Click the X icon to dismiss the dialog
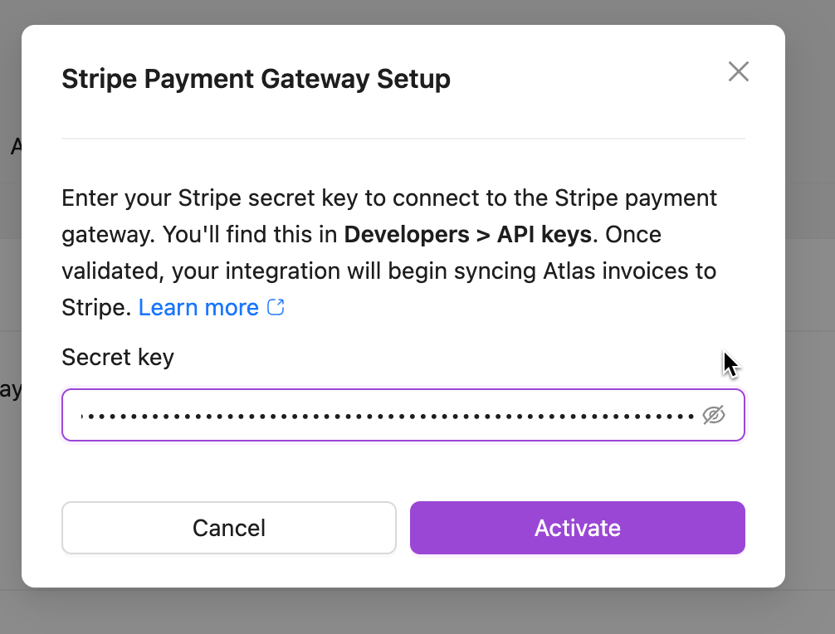The image size is (835, 634). click(x=738, y=71)
